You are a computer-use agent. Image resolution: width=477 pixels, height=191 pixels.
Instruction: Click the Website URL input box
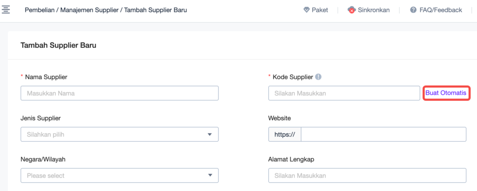pyautogui.click(x=383, y=134)
